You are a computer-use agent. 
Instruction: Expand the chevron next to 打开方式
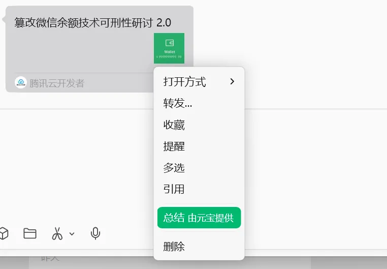click(x=232, y=81)
